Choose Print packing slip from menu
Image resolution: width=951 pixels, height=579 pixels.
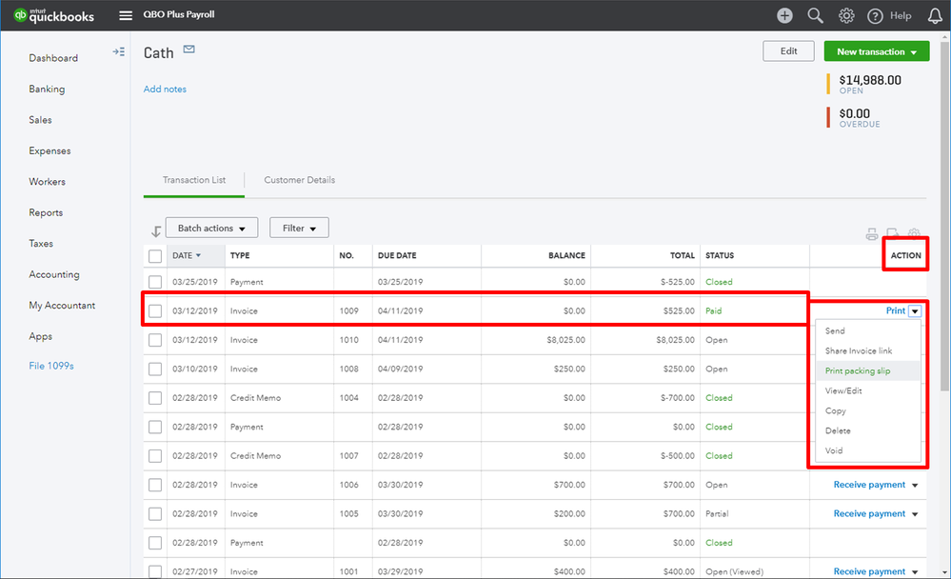point(857,370)
